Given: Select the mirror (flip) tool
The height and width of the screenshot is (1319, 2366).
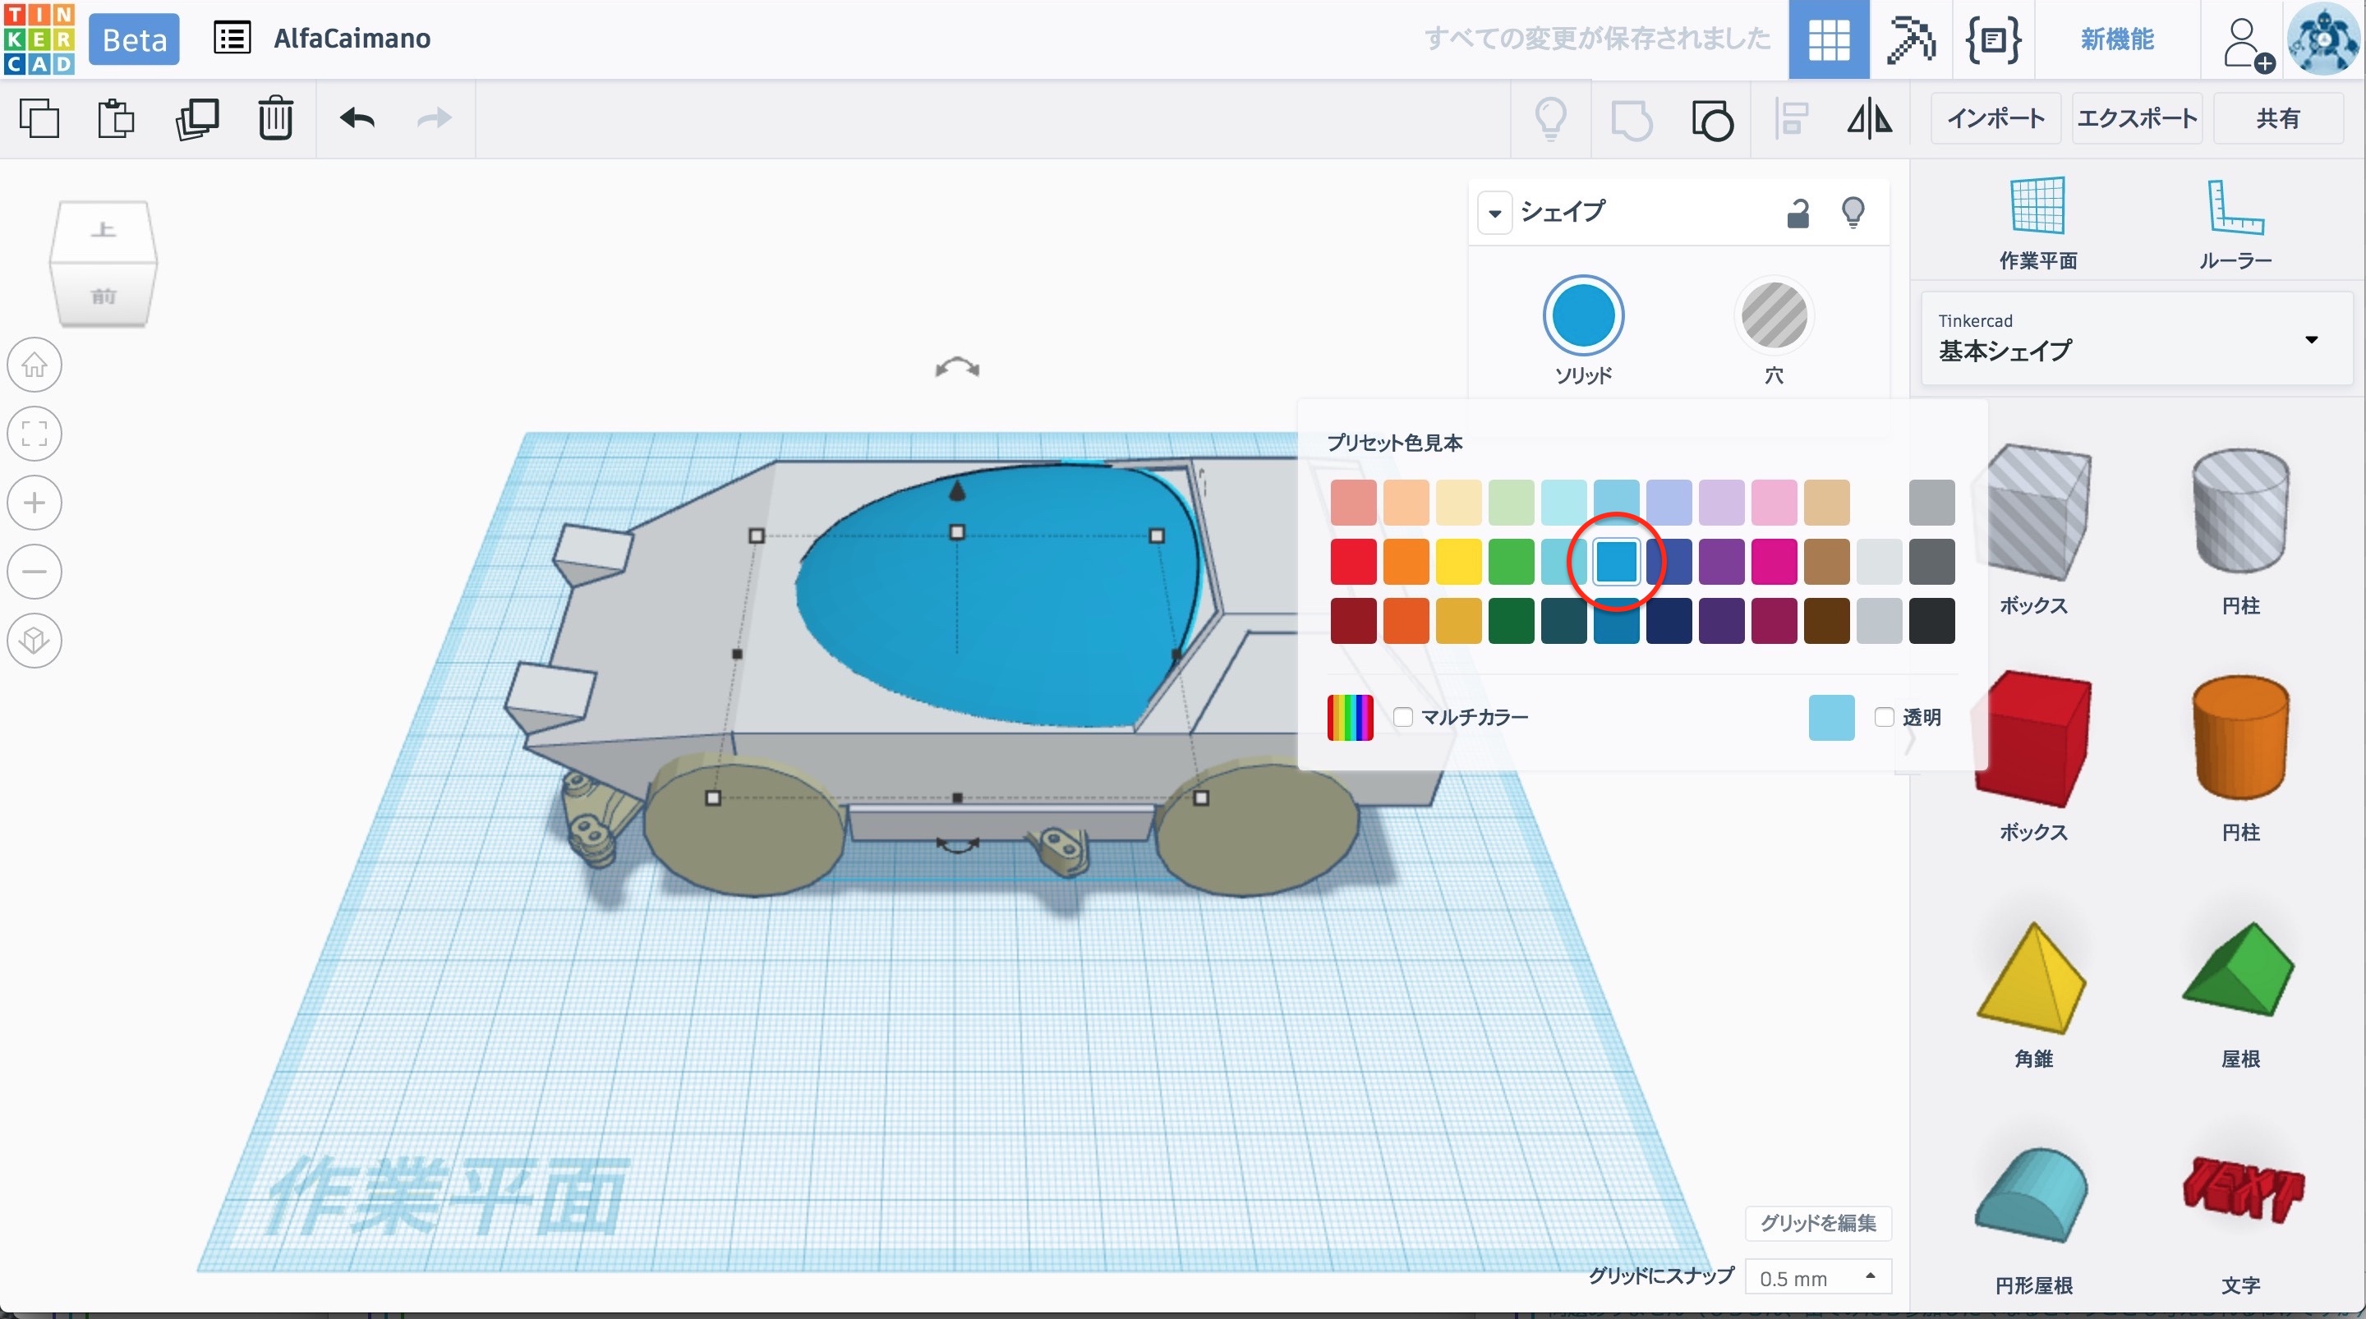Looking at the screenshot, I should (1869, 118).
